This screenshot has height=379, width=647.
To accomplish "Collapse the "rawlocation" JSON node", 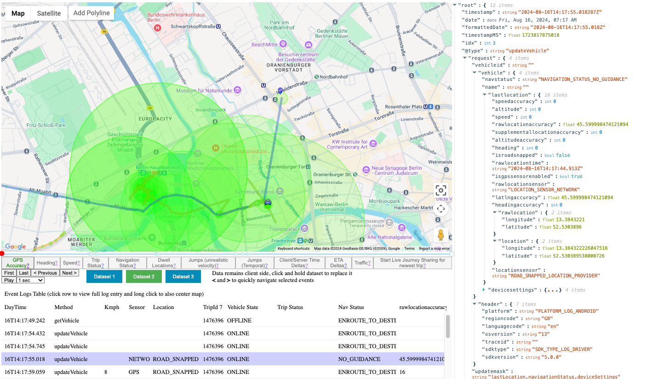I will tap(494, 212).
